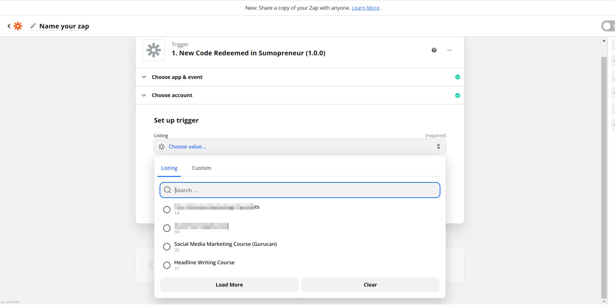The width and height of the screenshot is (615, 306).
Task: Click the trigger title New Code Redeemed in Sumopreneur
Action: [248, 53]
